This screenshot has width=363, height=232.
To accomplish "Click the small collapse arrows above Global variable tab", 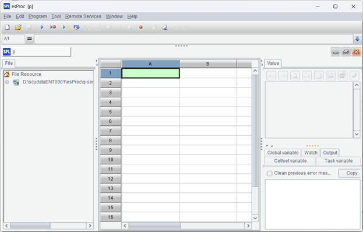I will pyautogui.click(x=269, y=146).
